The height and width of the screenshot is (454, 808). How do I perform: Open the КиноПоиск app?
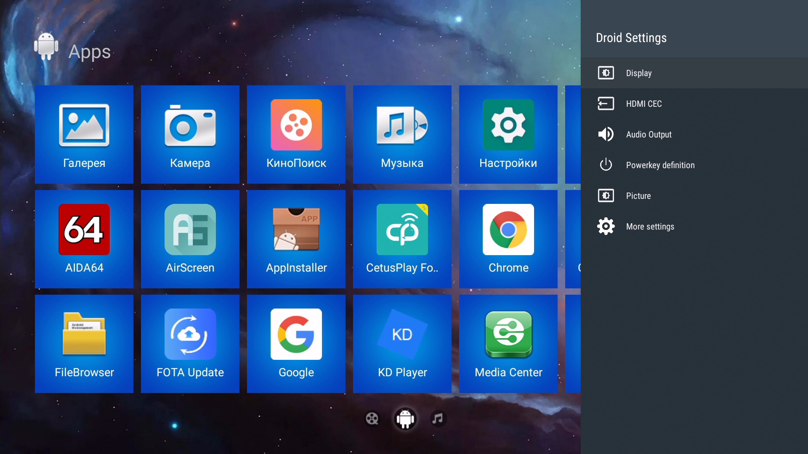[296, 134]
